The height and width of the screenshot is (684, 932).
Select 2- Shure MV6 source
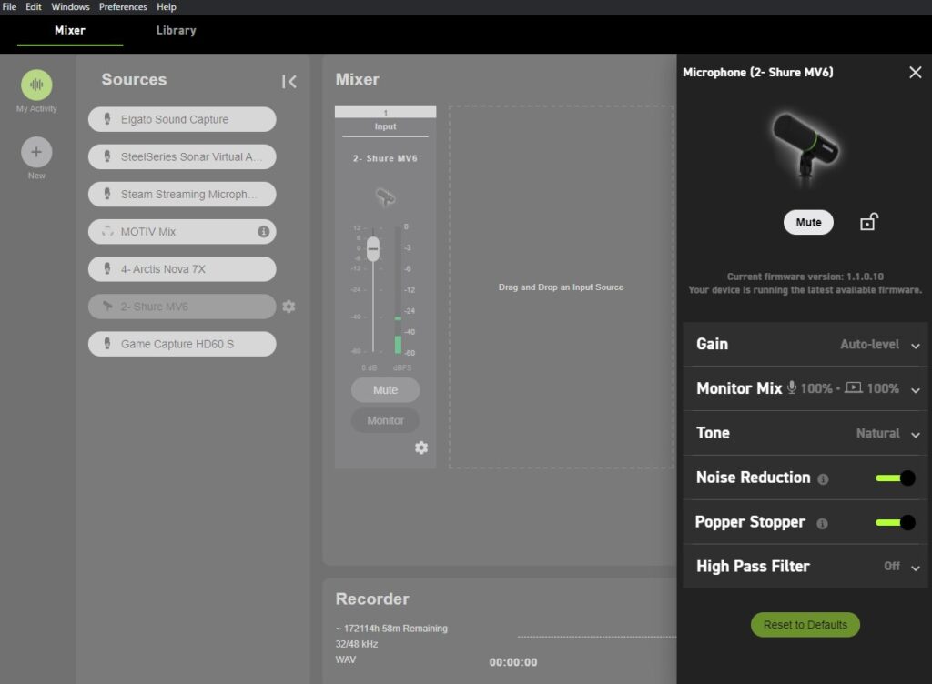(182, 307)
